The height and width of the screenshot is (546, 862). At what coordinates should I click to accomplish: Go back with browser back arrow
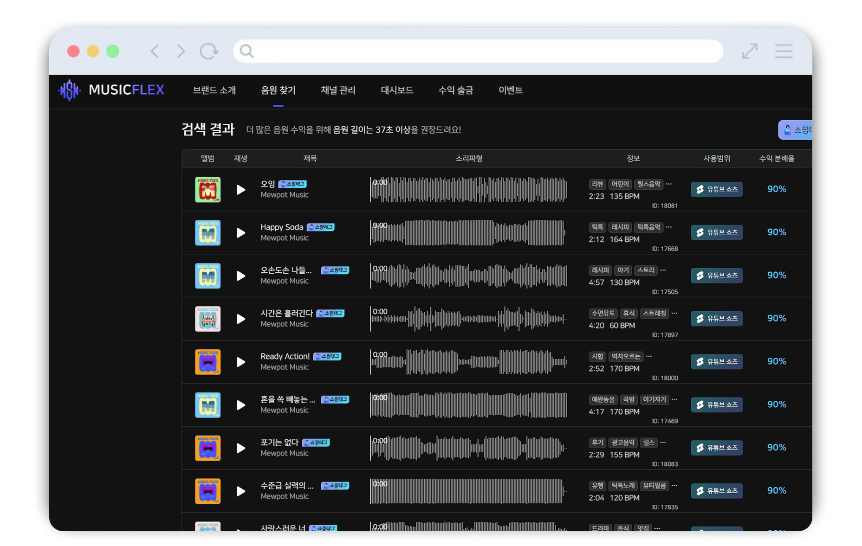[x=155, y=51]
